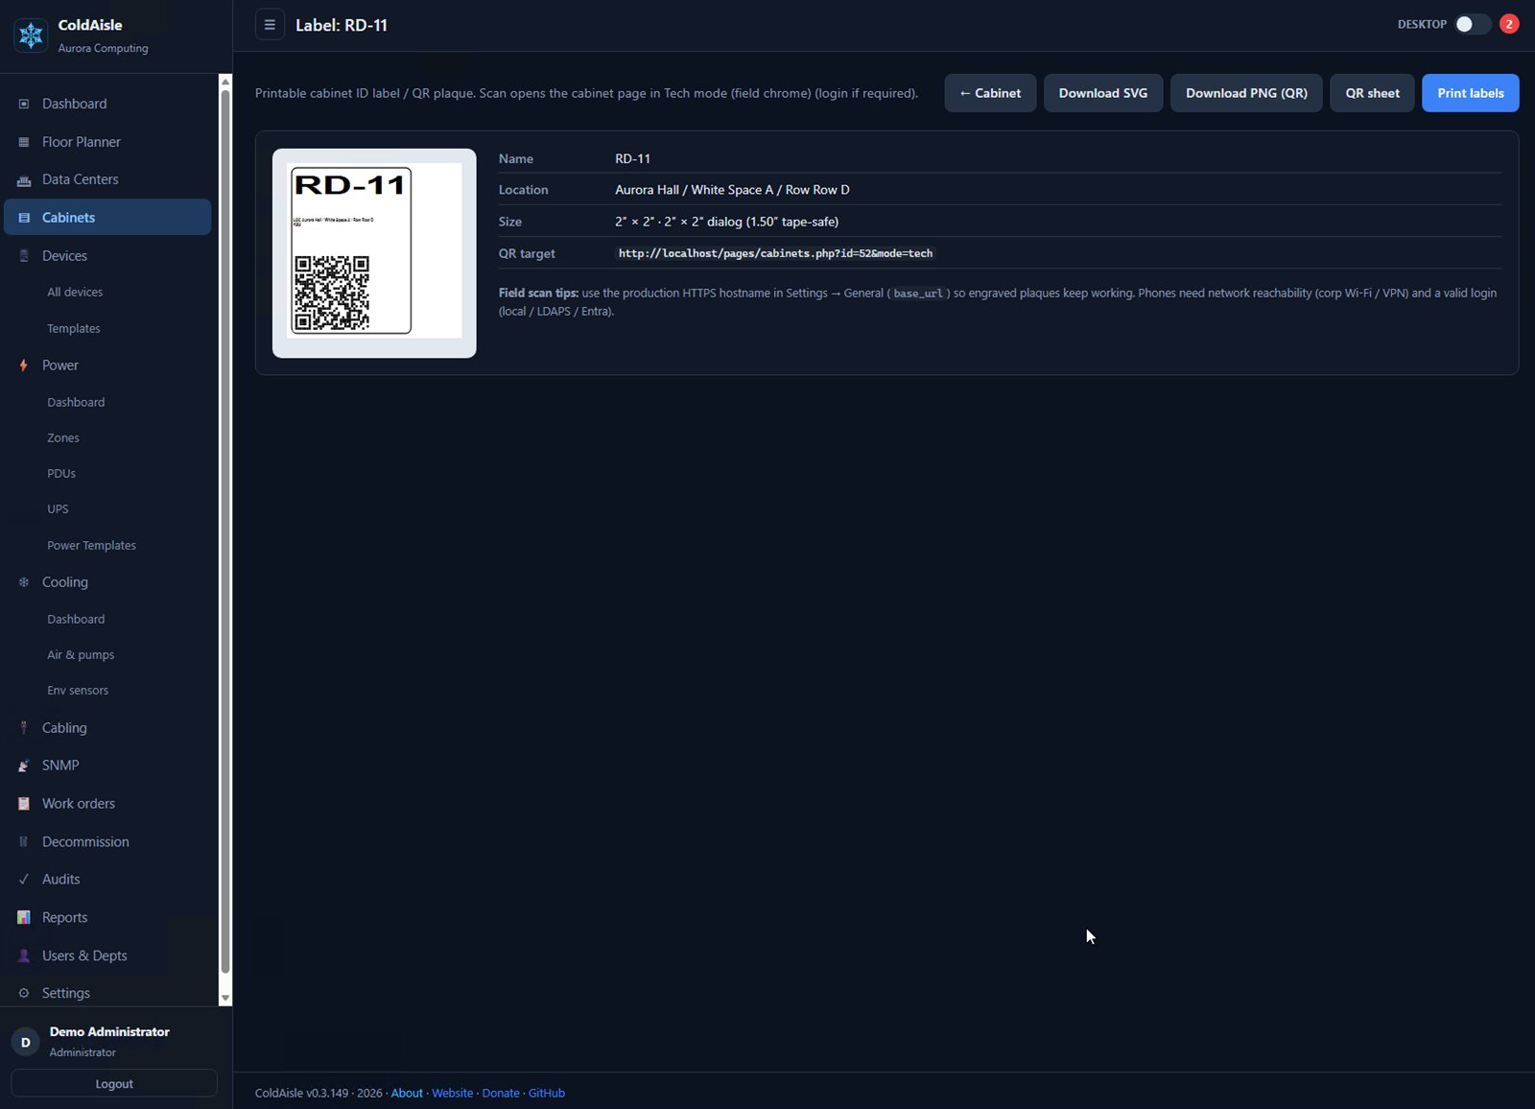This screenshot has height=1109, width=1535.
Task: Click the SNMP satellite icon
Action: 24,766
